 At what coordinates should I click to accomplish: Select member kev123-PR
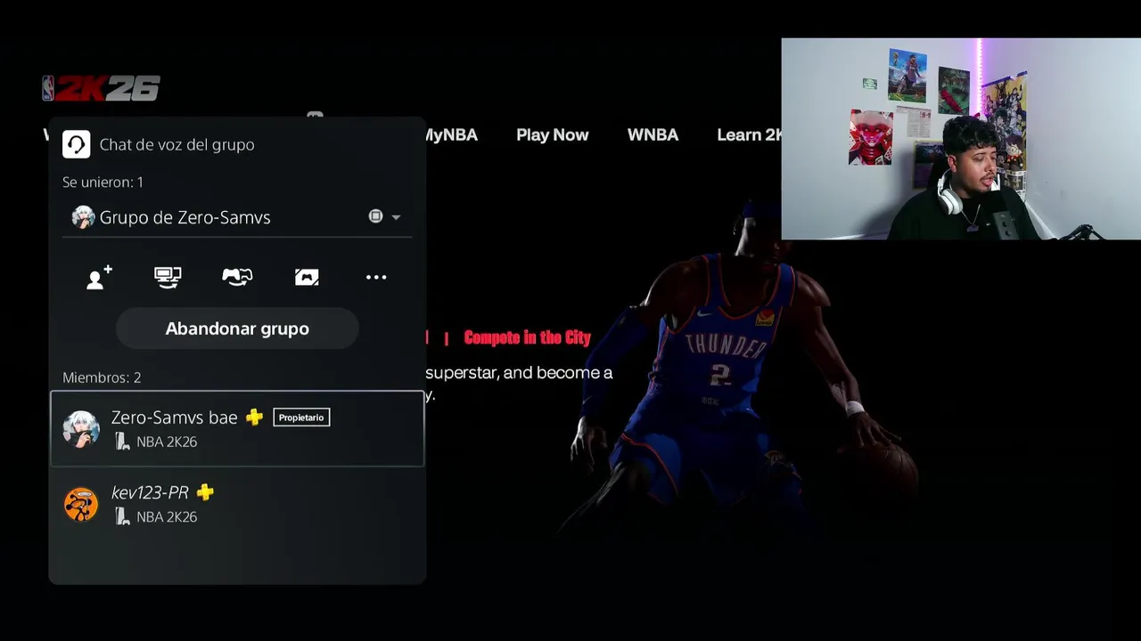pos(237,504)
